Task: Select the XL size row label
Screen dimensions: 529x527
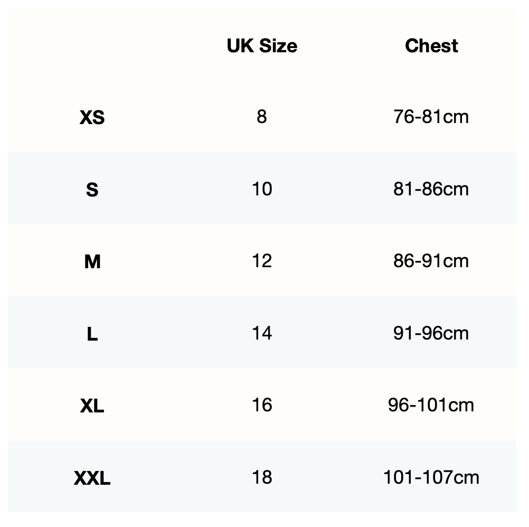Action: click(92, 406)
